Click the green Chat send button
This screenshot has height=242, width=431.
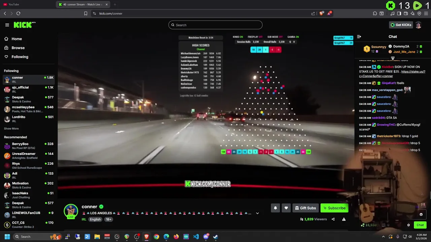coord(420,225)
